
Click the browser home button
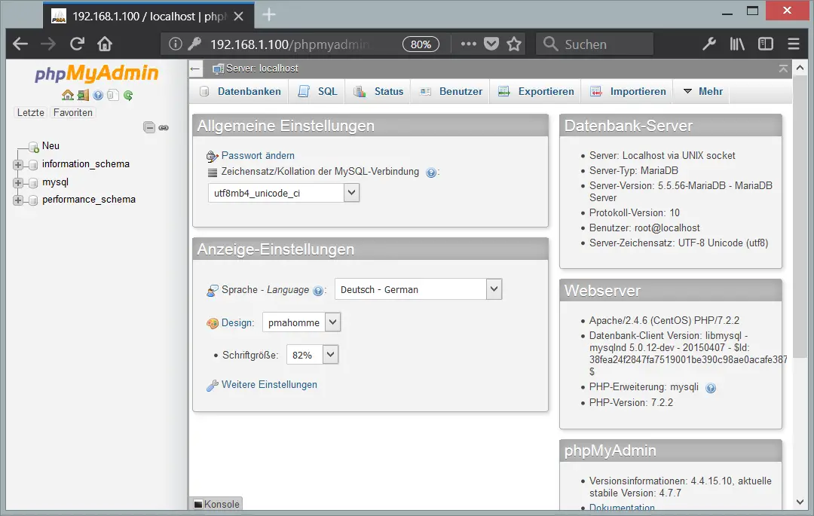(x=105, y=44)
